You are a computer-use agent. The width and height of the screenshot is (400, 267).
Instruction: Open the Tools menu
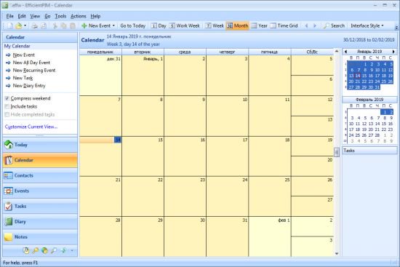click(60, 16)
